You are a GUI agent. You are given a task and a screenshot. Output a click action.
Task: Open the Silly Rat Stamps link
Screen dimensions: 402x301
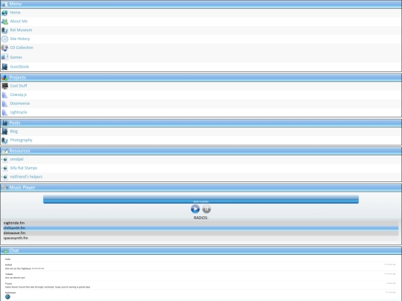pyautogui.click(x=24, y=168)
